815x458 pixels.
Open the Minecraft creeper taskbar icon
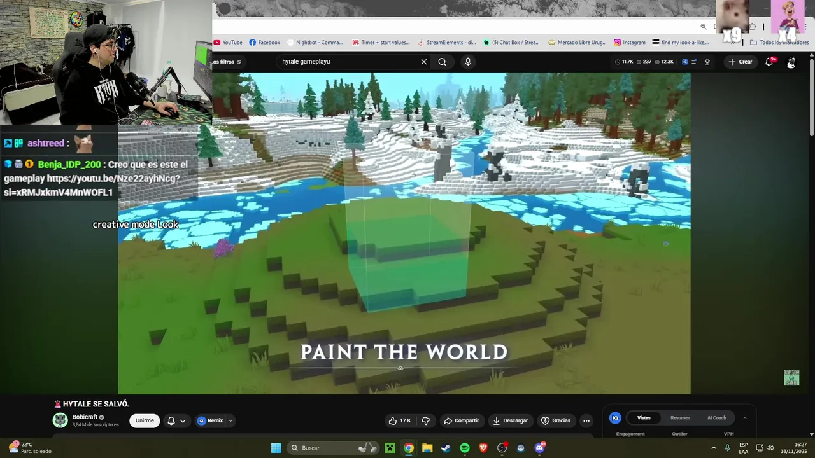click(x=390, y=448)
